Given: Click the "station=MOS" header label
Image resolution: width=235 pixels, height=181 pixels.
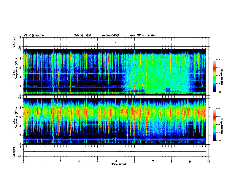Looking at the screenshot, I should click(110, 35).
